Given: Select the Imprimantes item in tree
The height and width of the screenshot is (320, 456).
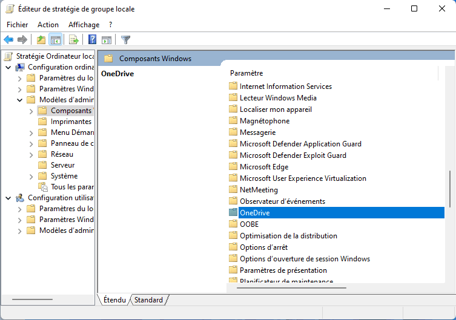Looking at the screenshot, I should pyautogui.click(x=71, y=122).
